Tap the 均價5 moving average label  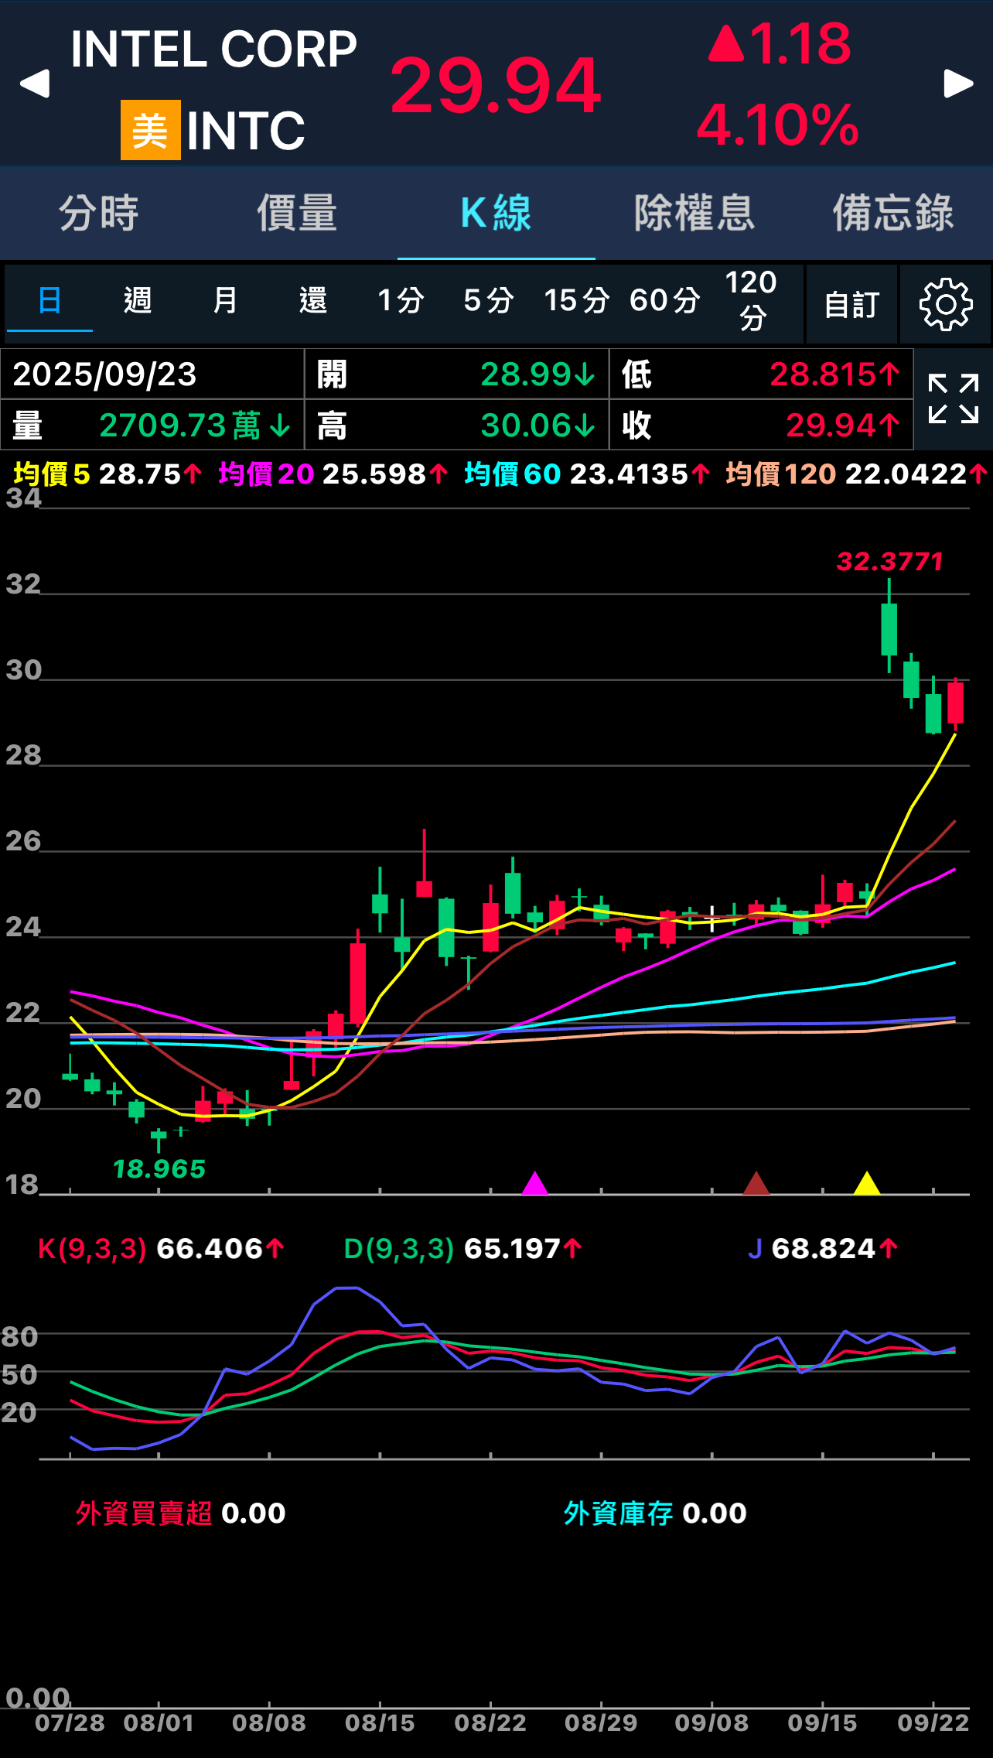pyautogui.click(x=51, y=474)
